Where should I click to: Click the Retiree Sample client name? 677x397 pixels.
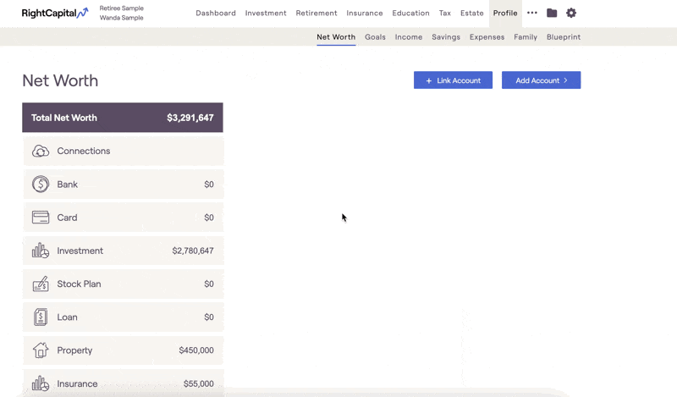(121, 8)
